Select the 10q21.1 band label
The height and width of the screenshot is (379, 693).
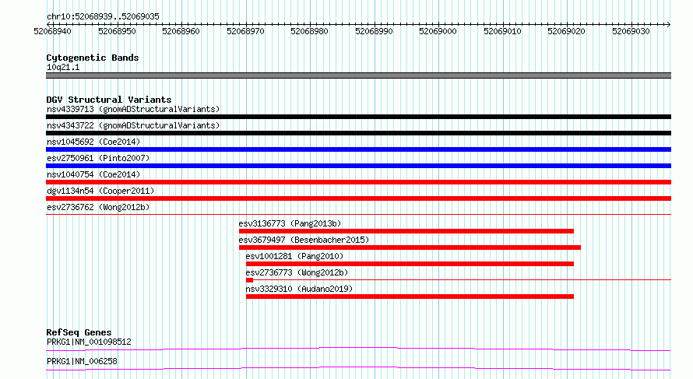tap(63, 67)
